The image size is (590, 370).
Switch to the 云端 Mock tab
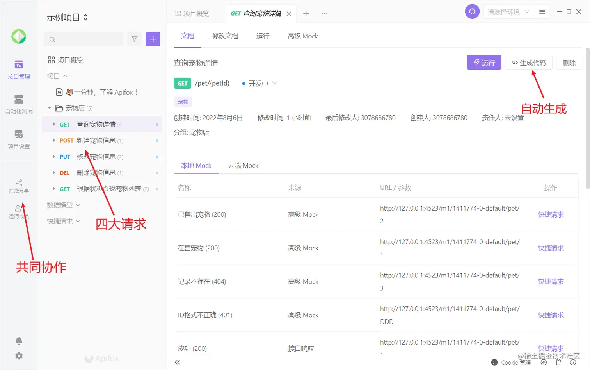pyautogui.click(x=243, y=165)
